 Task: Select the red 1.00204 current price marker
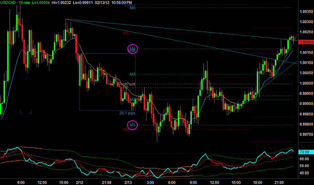pyautogui.click(x=306, y=42)
